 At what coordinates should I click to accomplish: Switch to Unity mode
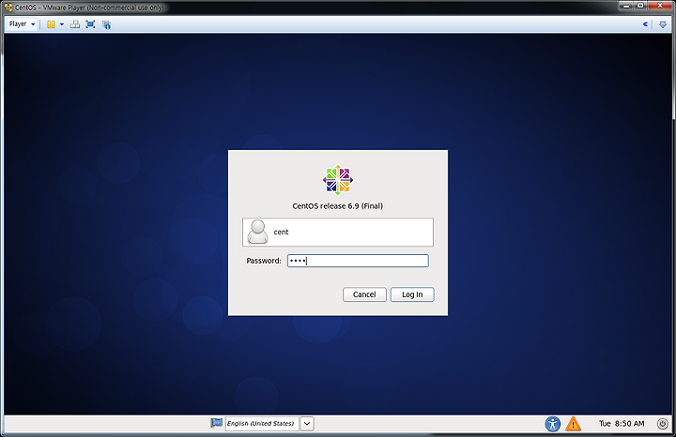click(106, 24)
